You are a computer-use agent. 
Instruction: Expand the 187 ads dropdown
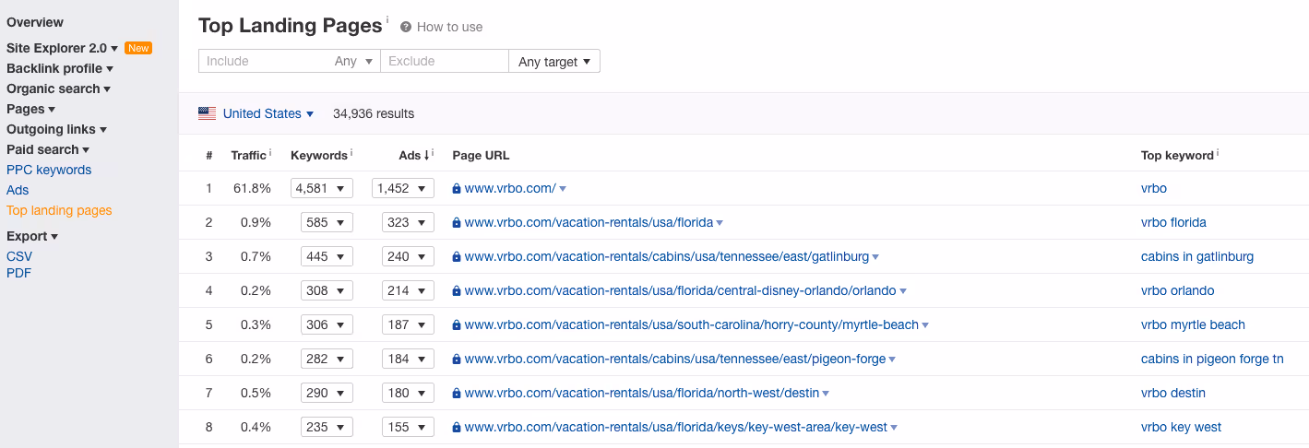(x=408, y=324)
